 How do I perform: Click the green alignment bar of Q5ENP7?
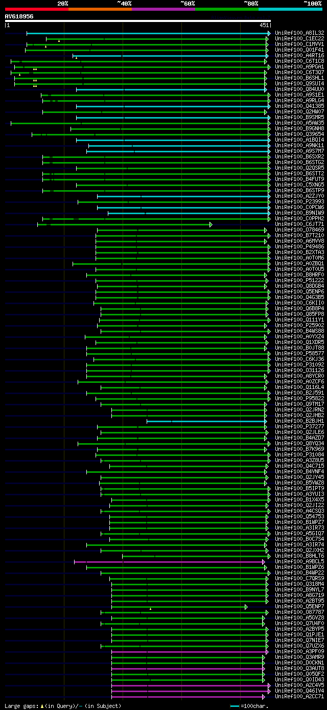[179, 607]
